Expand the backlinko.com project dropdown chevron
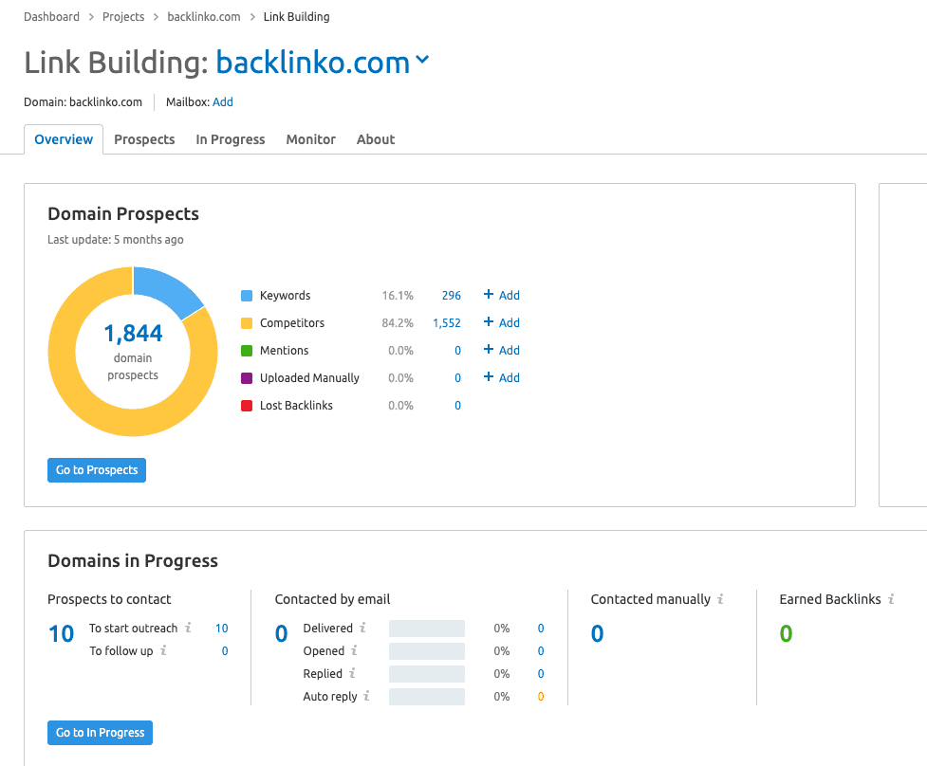The width and height of the screenshot is (927, 766). [x=422, y=62]
